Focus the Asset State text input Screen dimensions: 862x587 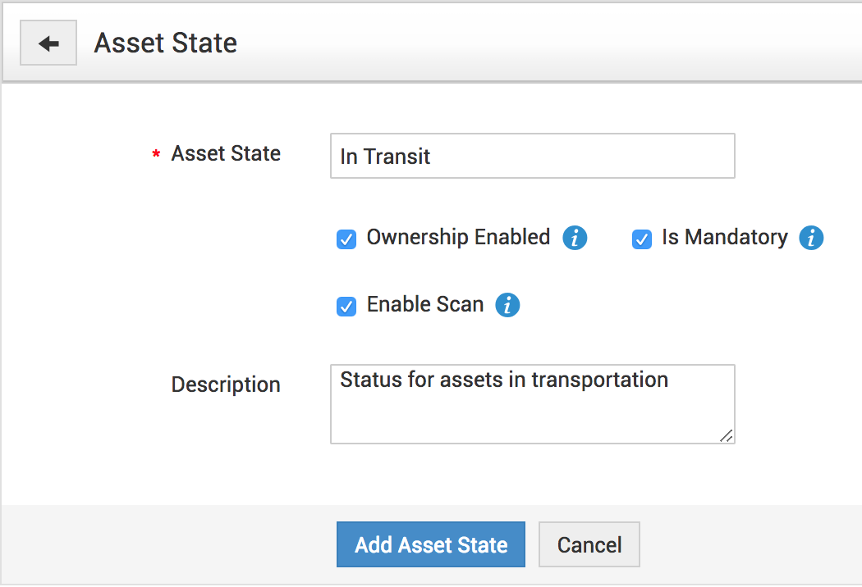(532, 156)
